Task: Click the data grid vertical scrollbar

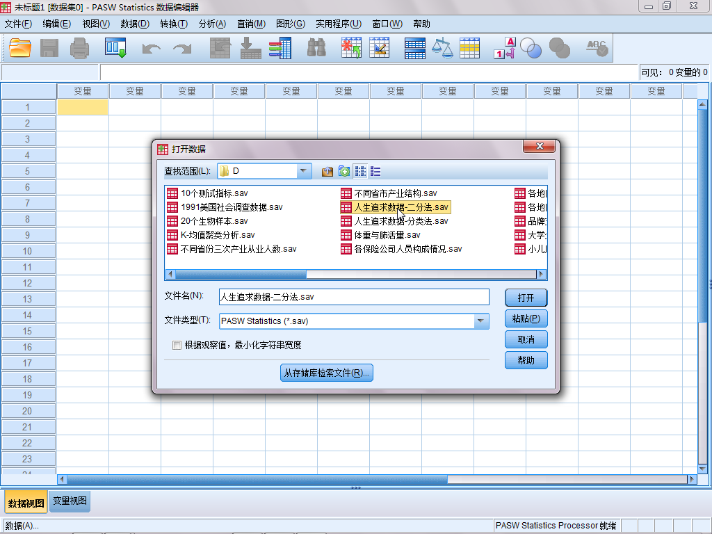Action: coord(702,287)
